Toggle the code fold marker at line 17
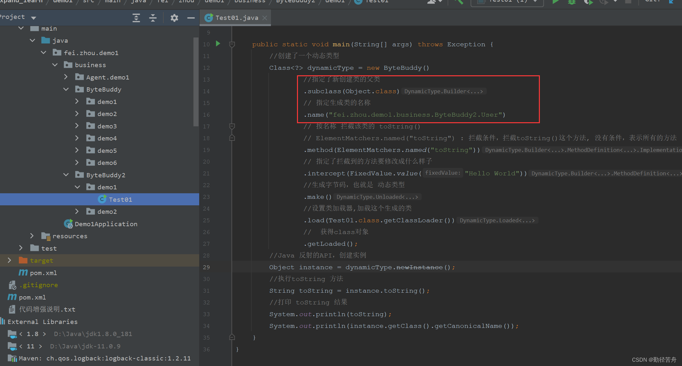This screenshot has width=682, height=366. pyautogui.click(x=232, y=126)
